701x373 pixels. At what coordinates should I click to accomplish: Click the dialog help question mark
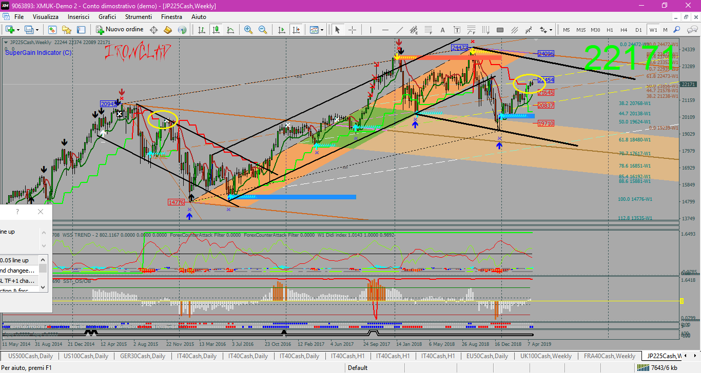17,212
